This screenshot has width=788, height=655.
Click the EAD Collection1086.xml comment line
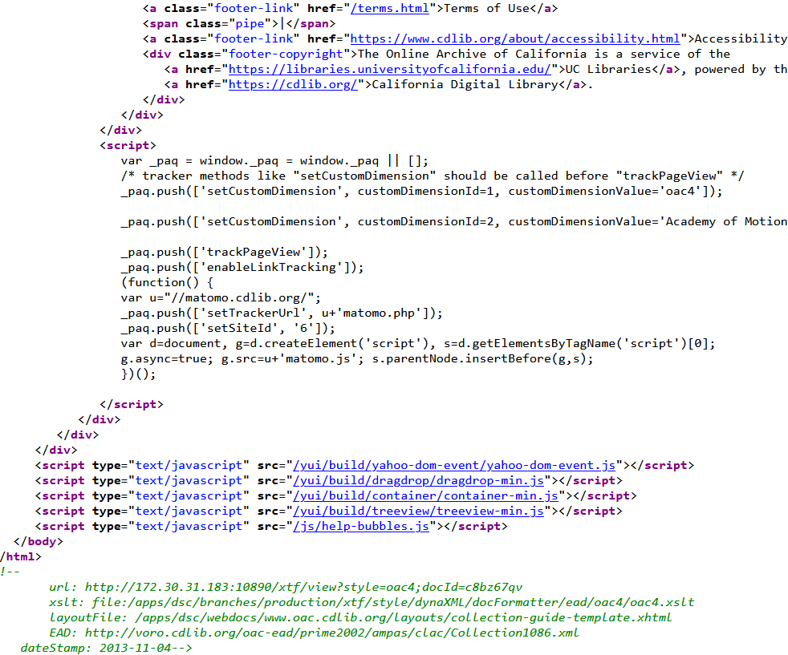coord(314,633)
